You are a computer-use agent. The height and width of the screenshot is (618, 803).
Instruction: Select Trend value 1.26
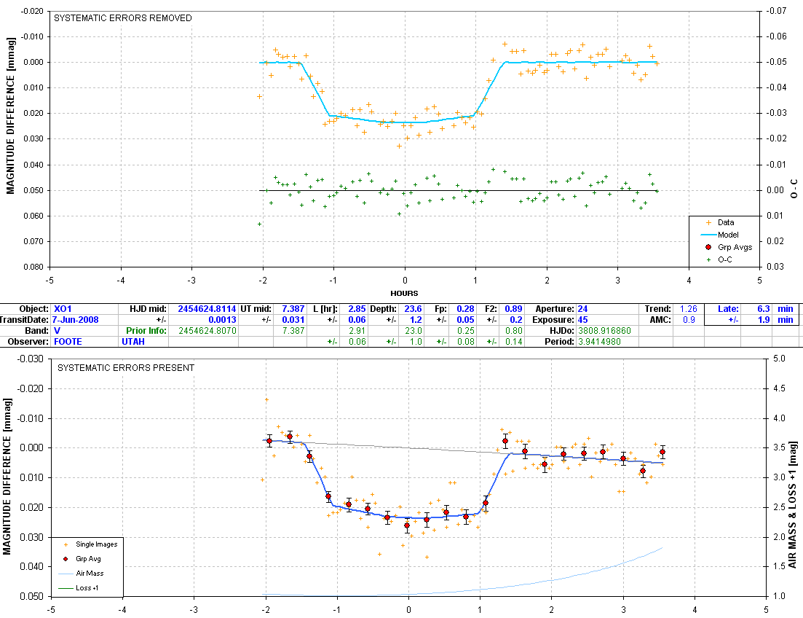click(x=688, y=309)
